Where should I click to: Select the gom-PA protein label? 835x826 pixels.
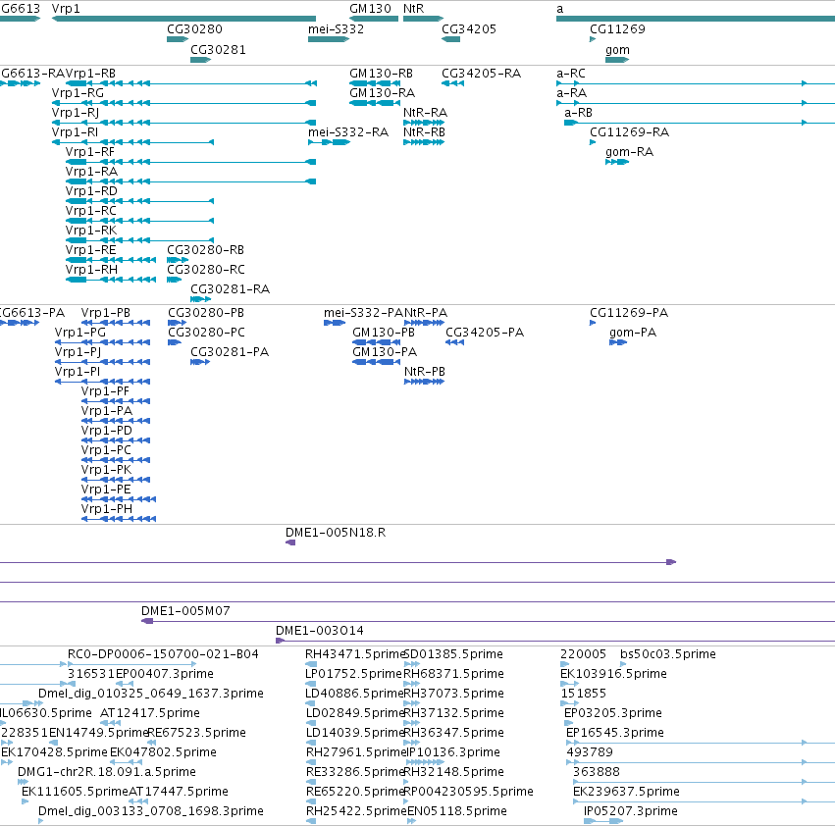click(x=633, y=333)
